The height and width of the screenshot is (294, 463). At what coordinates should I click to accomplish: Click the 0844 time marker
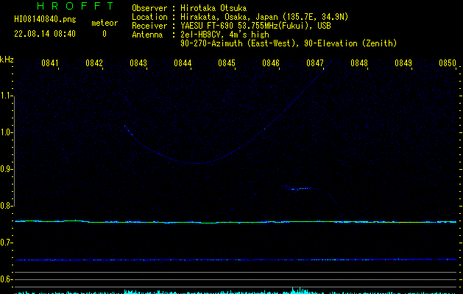[183, 63]
